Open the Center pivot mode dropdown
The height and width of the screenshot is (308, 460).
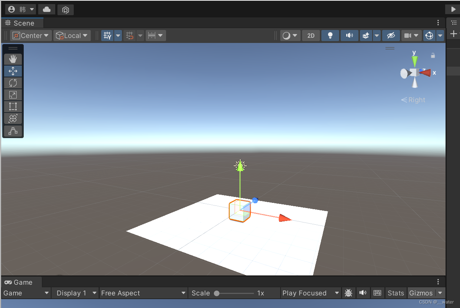31,35
